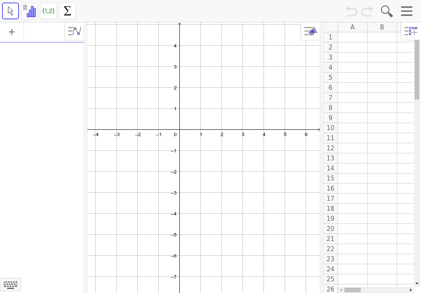Image resolution: width=421 pixels, height=294 pixels.
Task: Click the Redo arrow
Action: click(x=367, y=11)
